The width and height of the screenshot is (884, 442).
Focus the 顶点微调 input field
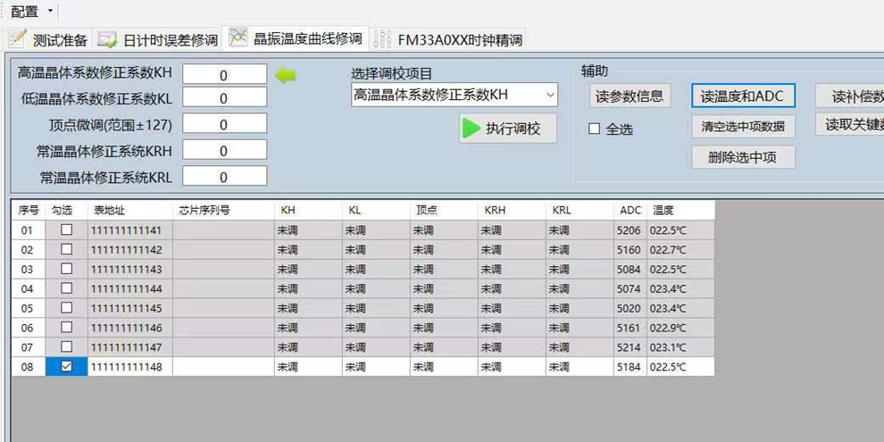click(224, 123)
